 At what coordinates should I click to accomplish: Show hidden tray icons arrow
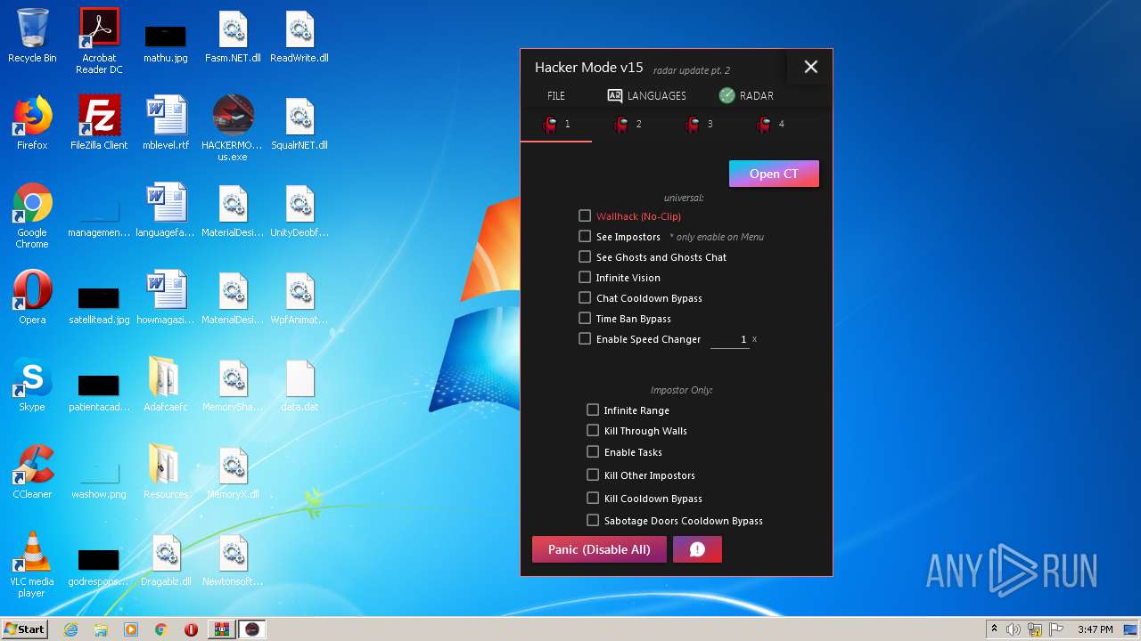pos(994,629)
